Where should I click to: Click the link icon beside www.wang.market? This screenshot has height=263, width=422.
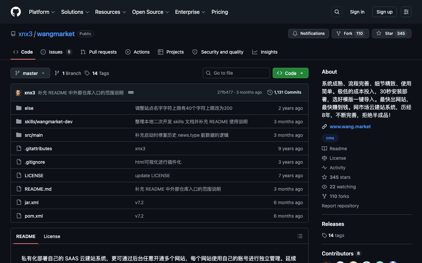[x=324, y=127]
